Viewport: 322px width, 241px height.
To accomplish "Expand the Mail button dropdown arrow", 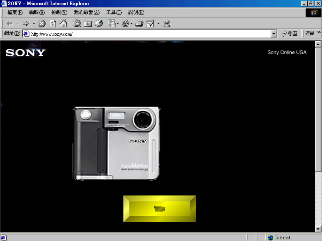I will (x=118, y=24).
